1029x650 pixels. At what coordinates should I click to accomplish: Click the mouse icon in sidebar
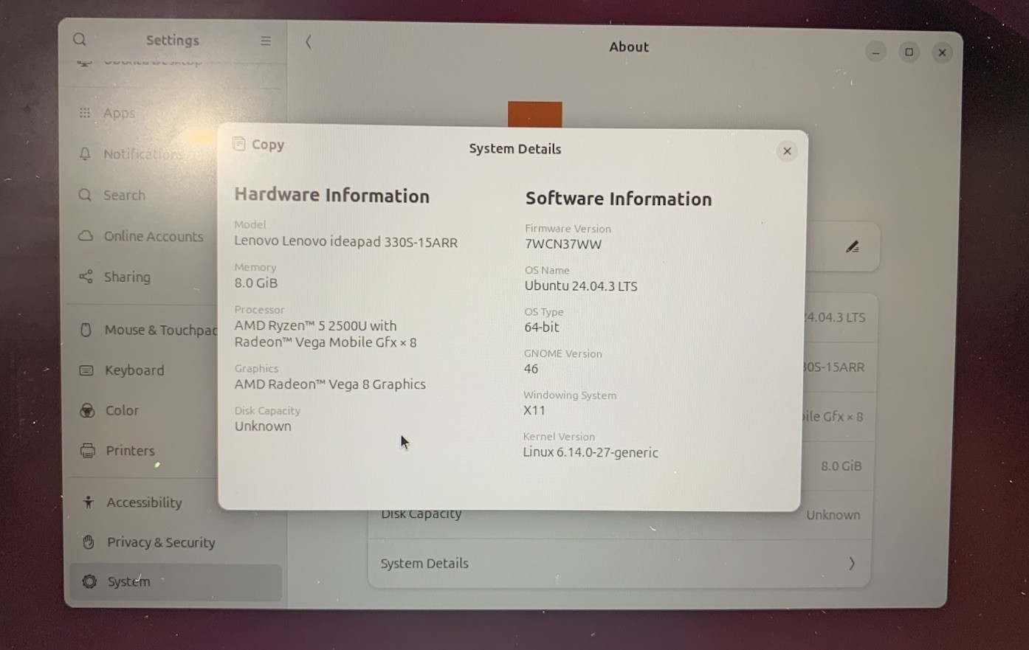pyautogui.click(x=86, y=330)
